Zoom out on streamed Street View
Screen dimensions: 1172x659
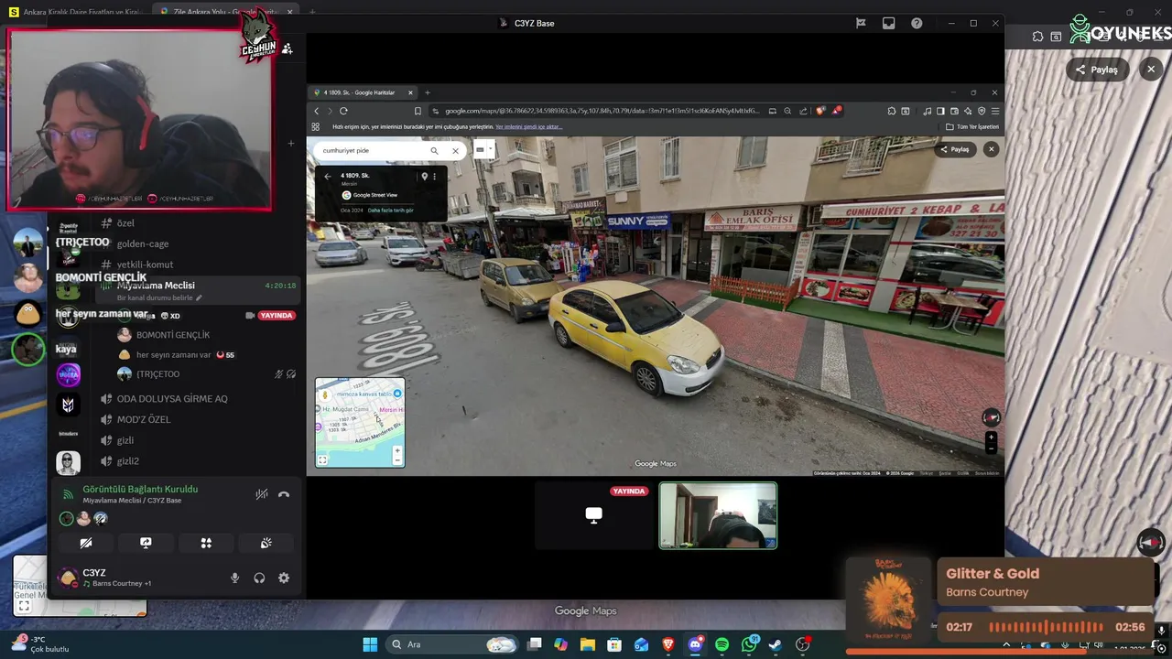(991, 448)
